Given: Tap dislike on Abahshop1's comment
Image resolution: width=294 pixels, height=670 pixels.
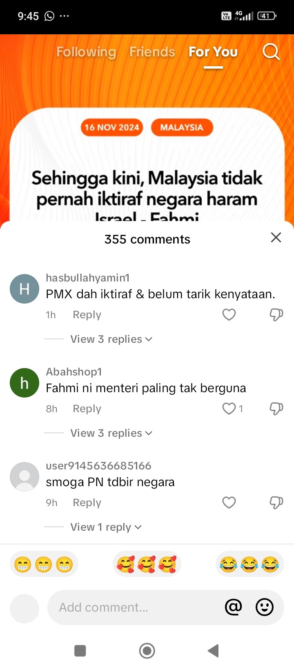Looking at the screenshot, I should (x=276, y=409).
